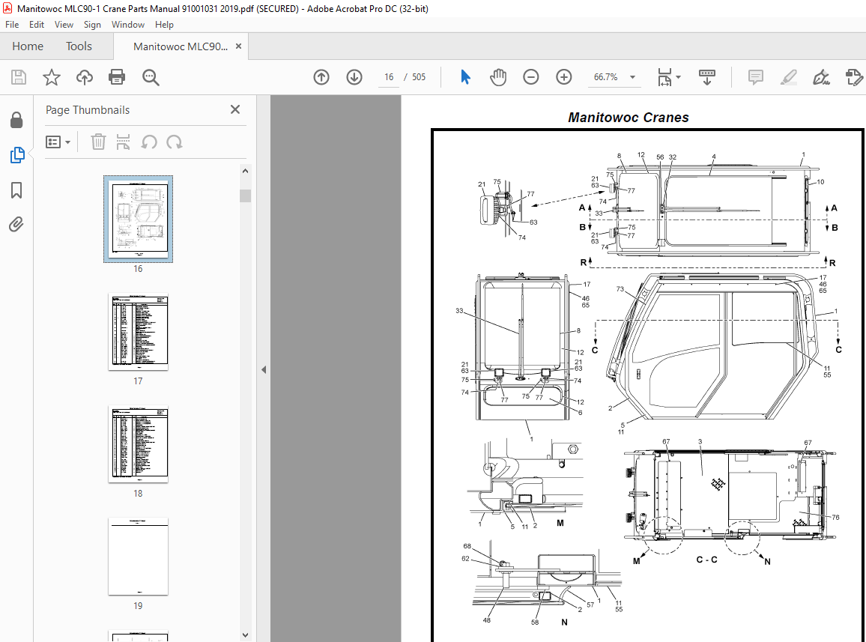Close the Manitowoc MLC90 document tab

point(238,46)
